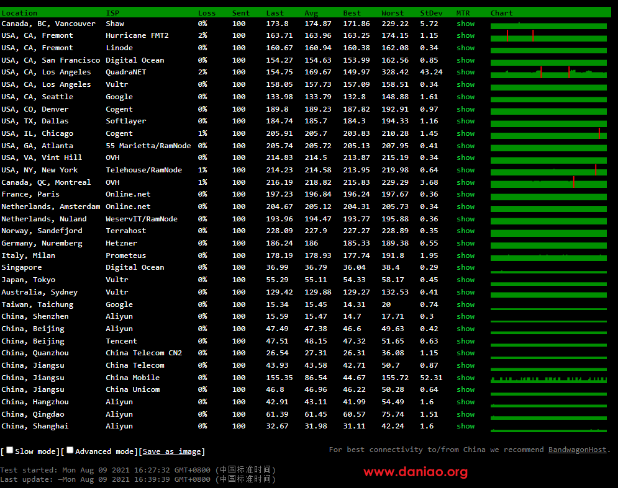Select the Test started timestamp line
The height and width of the screenshot is (488, 618).
137,470
